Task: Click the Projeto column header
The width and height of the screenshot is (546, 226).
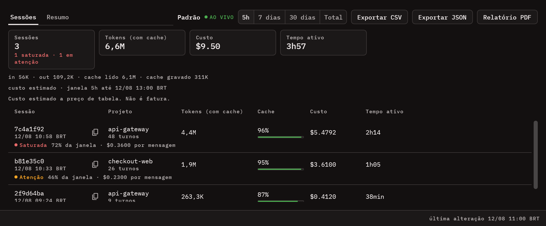Action: coord(120,111)
